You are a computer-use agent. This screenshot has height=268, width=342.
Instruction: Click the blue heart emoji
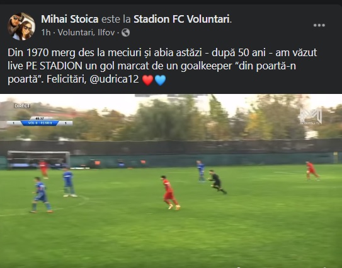[x=161, y=79]
